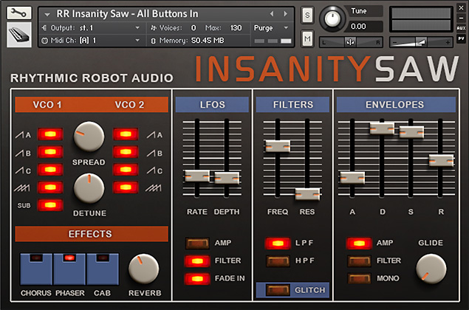Click the keyboard instrument thumbnail icon
This screenshot has width=469, height=310.
[19, 35]
